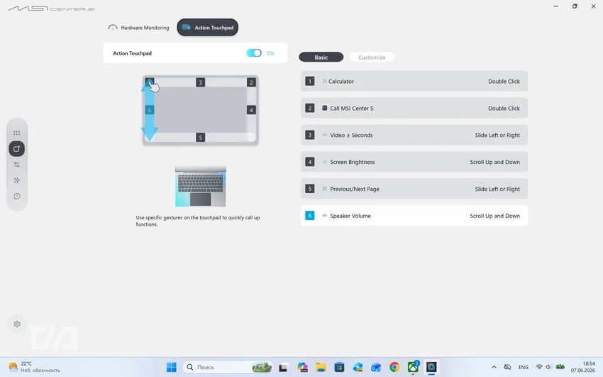603x377 pixels.
Task: Open the Copilot app in the taskbar
Action: 302,367
